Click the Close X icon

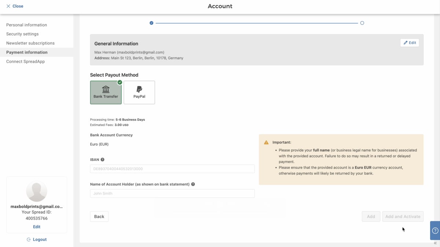[8, 6]
